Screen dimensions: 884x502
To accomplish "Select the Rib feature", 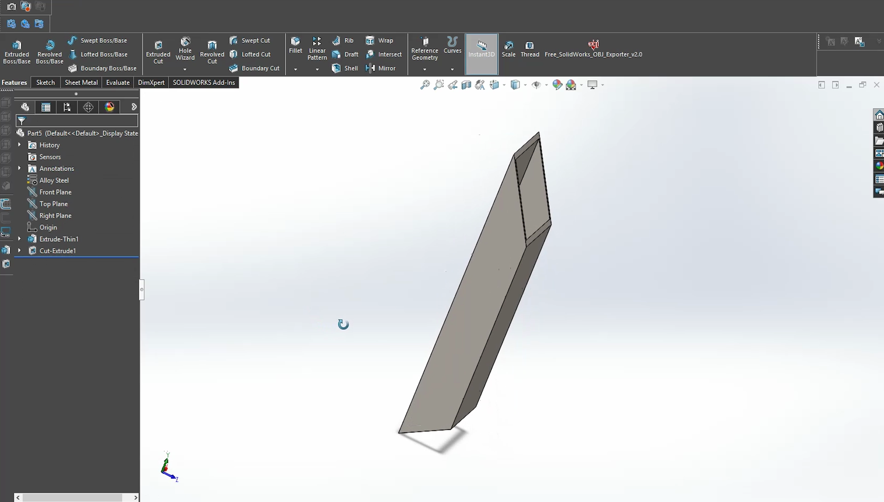I will [x=343, y=41].
